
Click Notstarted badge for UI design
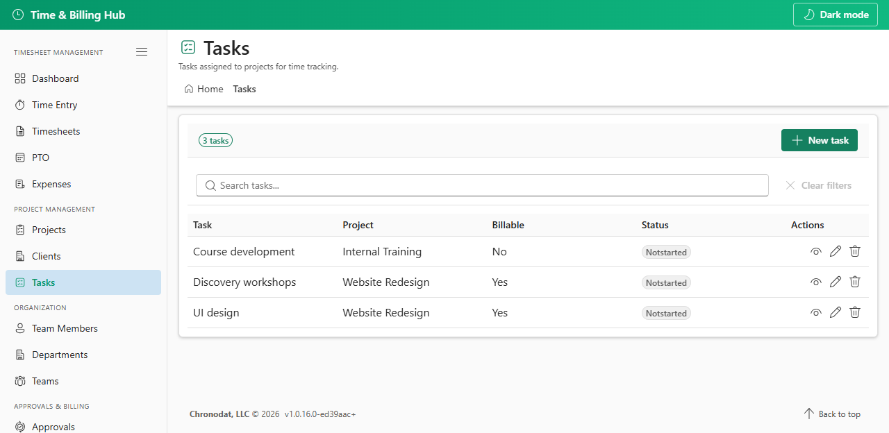coord(666,314)
